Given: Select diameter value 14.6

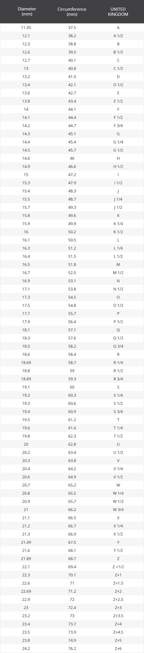Looking at the screenshot, I should point(26,158).
